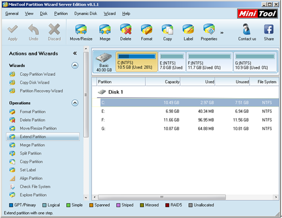This screenshot has width=282, height=218.
Task: Open the Dynamic Disk menu
Action: click(86, 14)
